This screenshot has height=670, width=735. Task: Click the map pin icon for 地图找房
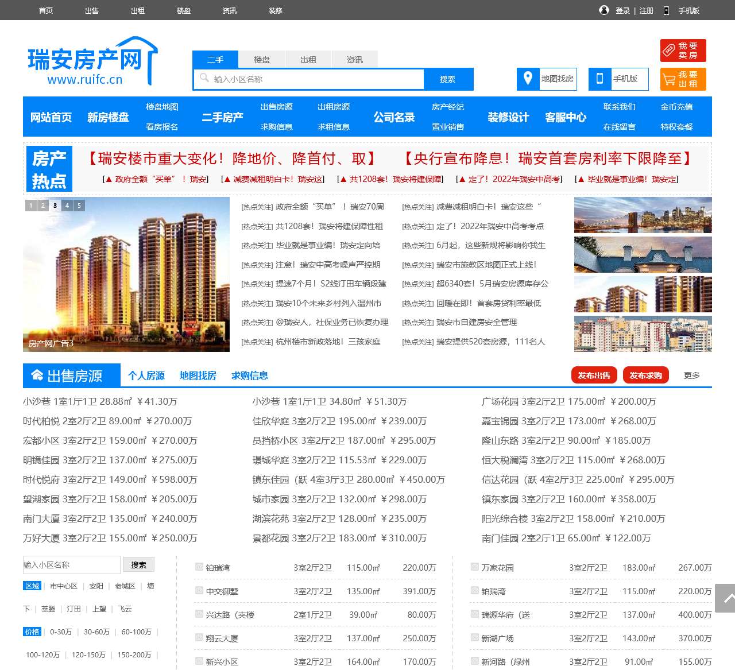click(x=528, y=79)
